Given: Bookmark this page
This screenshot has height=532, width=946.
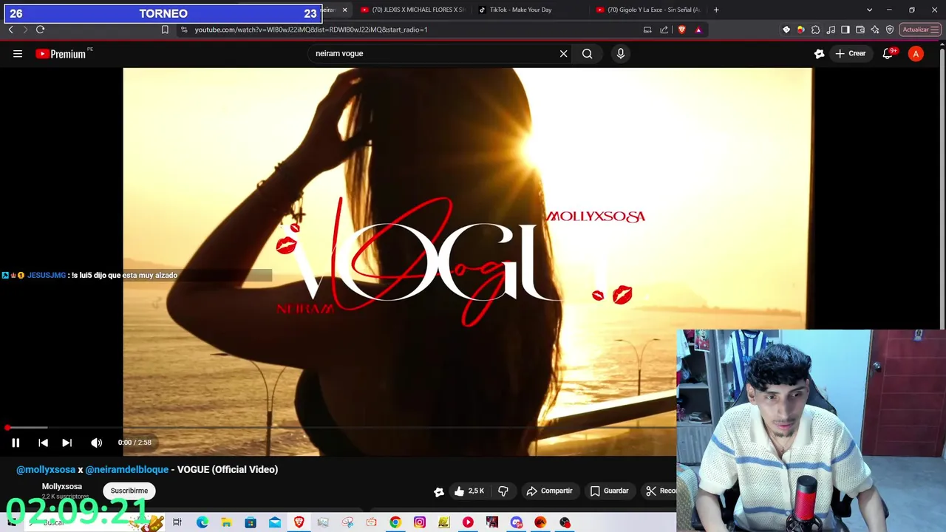Looking at the screenshot, I should point(165,30).
